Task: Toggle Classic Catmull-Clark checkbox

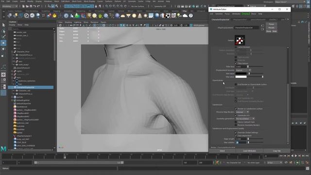Action: click(x=236, y=122)
